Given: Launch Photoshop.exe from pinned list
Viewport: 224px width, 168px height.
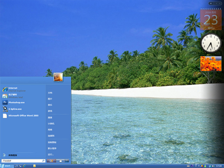Looking at the screenshot, I should pos(13,102).
